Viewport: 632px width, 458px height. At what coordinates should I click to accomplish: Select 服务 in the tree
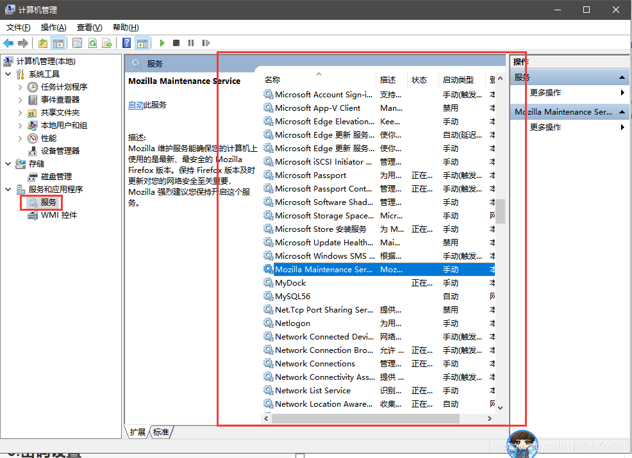48,202
